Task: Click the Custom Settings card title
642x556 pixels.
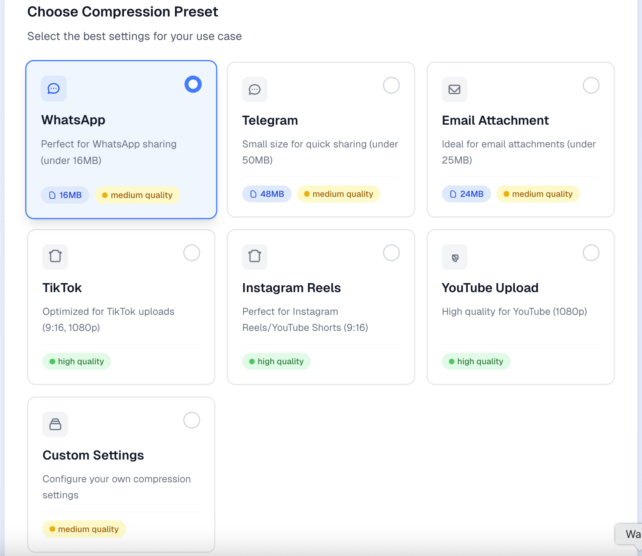Action: 93,455
